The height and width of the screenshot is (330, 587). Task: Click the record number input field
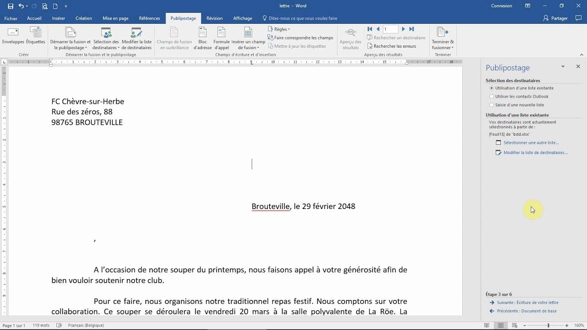point(390,29)
